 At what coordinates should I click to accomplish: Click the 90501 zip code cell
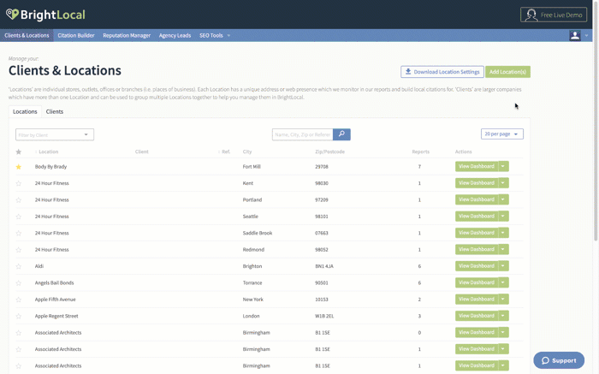pyautogui.click(x=322, y=282)
